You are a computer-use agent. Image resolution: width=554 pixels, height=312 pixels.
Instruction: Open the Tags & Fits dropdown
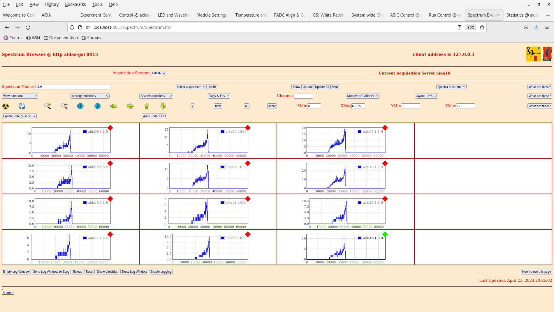(219, 96)
